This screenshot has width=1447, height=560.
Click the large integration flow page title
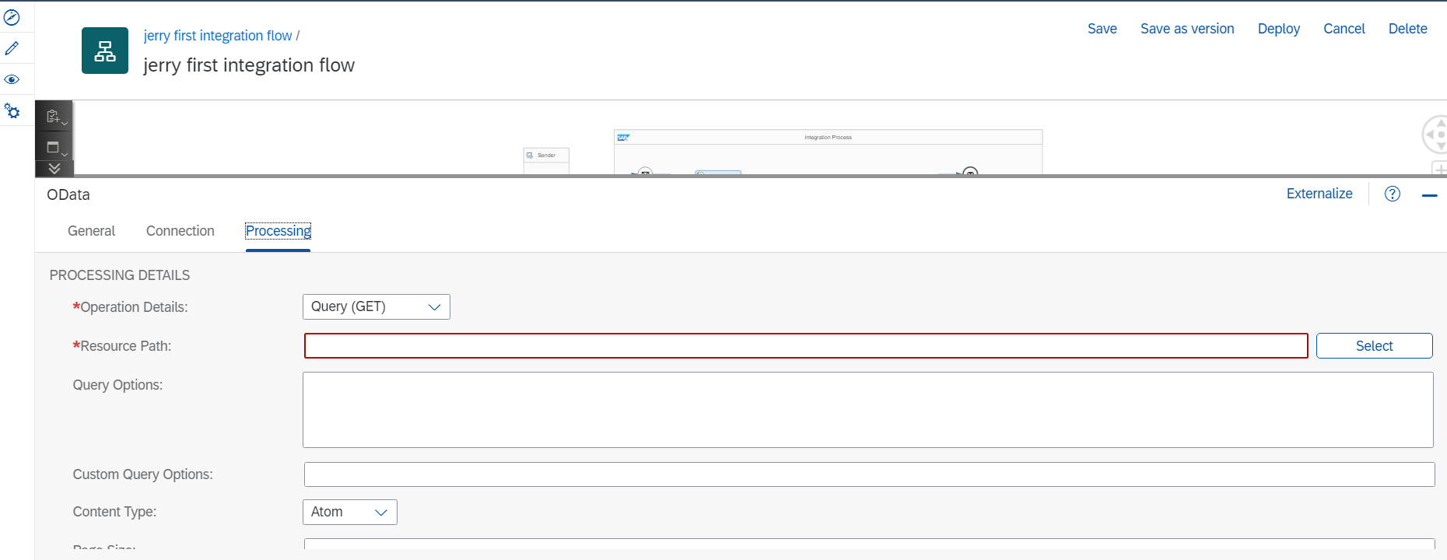click(x=249, y=65)
